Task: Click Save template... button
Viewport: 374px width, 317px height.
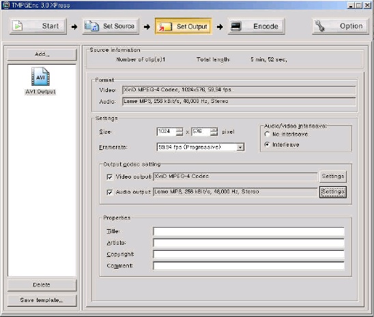Action: (x=42, y=301)
